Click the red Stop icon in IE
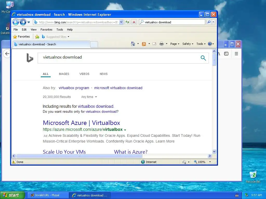This screenshot has height=199, width=266. [134, 22]
